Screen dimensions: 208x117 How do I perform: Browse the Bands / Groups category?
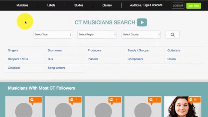click(x=138, y=50)
